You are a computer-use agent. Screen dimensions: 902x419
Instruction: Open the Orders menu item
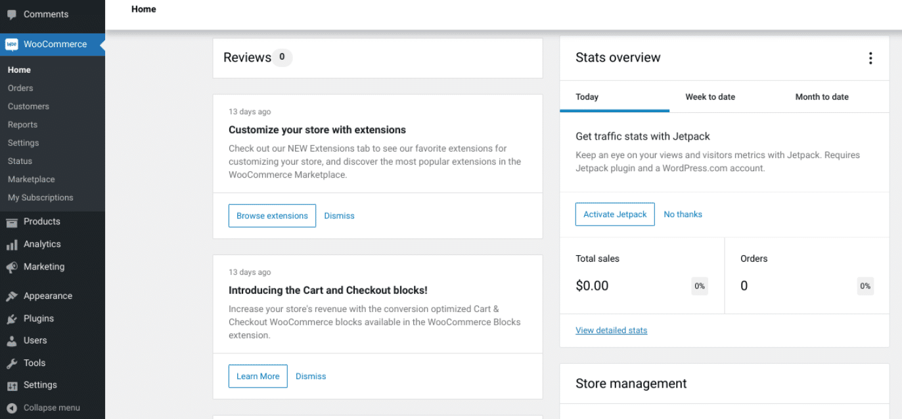click(x=20, y=88)
